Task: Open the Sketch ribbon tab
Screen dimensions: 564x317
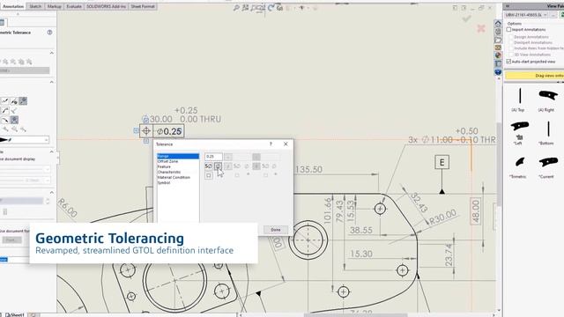Action: (35, 6)
